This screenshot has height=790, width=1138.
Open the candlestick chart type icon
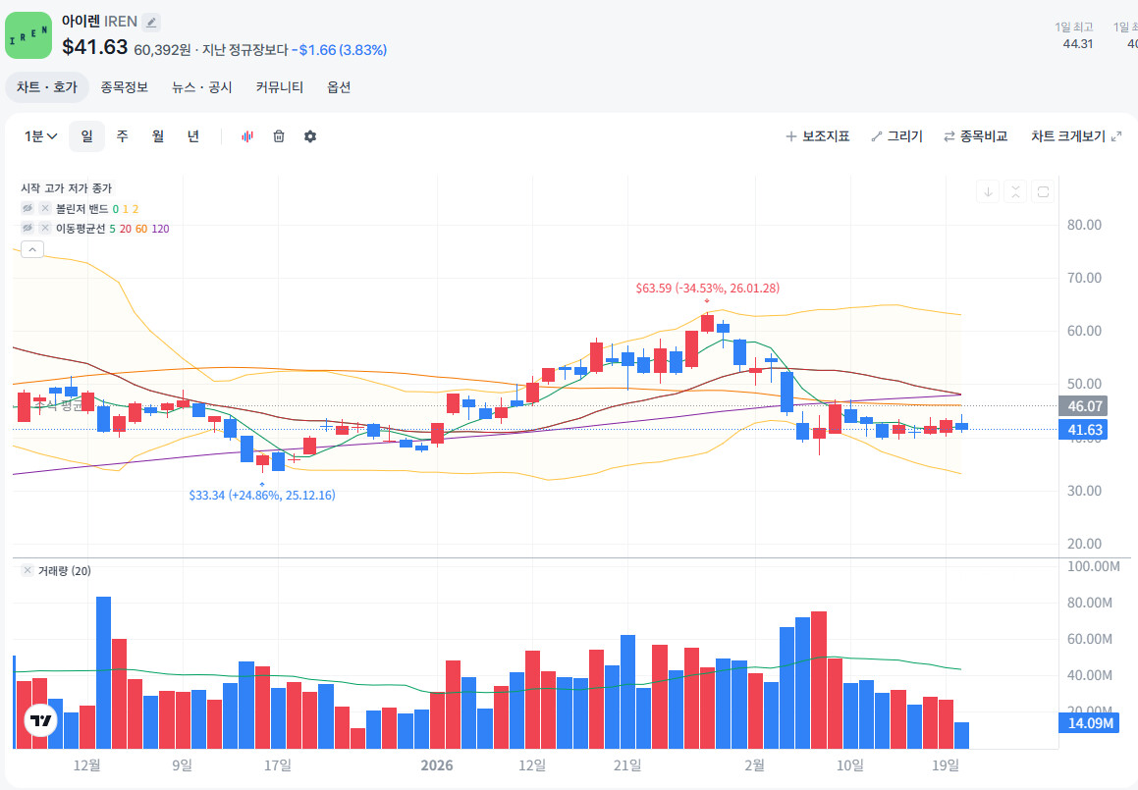(247, 136)
